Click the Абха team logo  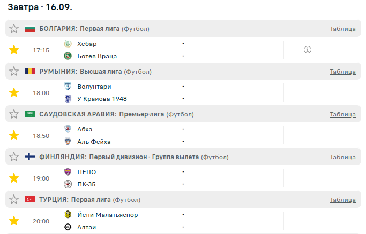click(68, 129)
